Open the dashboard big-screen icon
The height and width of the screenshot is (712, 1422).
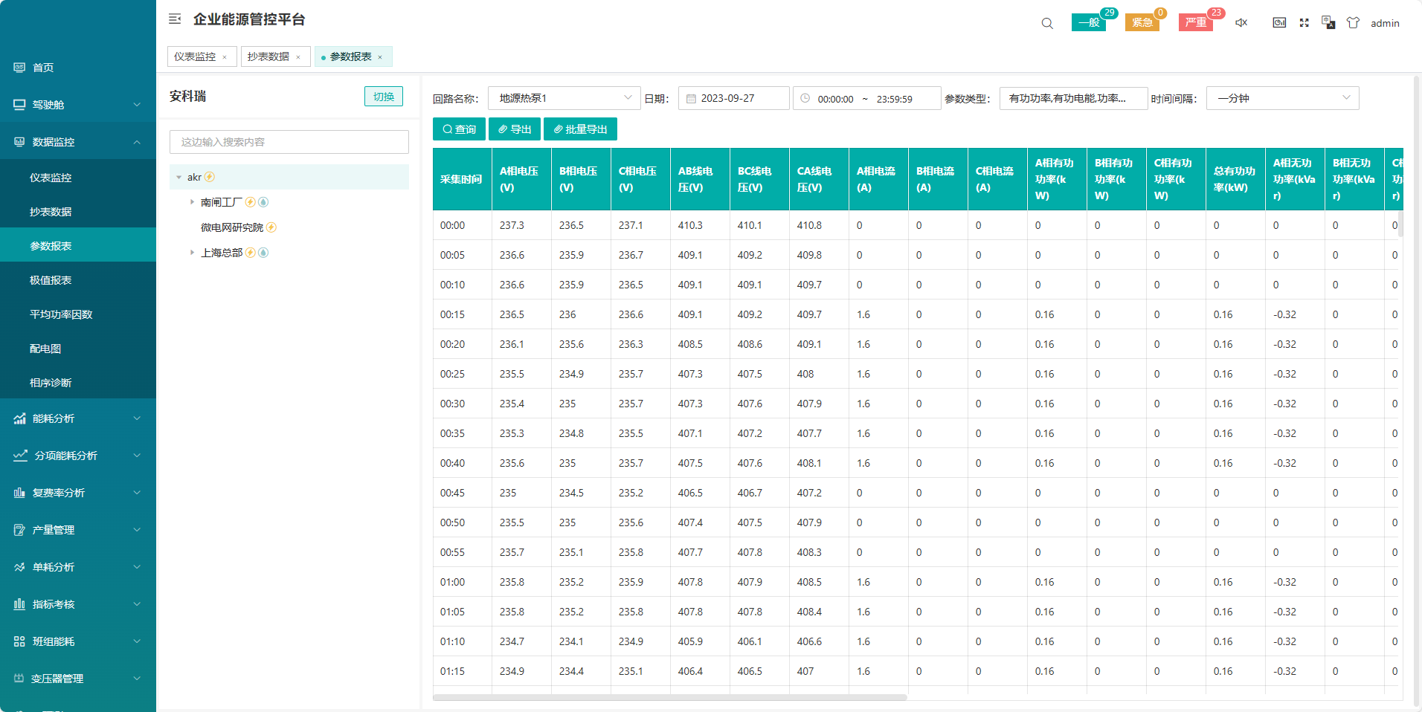coord(1279,23)
